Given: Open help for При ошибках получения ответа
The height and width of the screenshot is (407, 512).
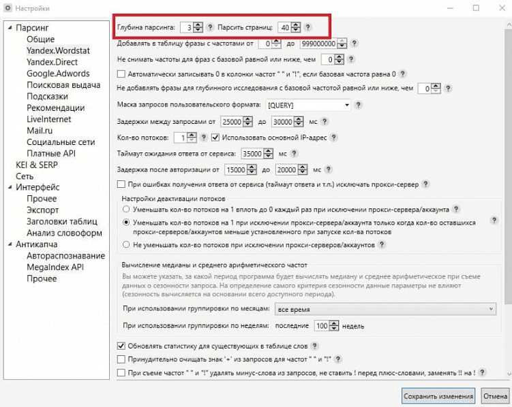Looking at the screenshot, I should point(425,184).
